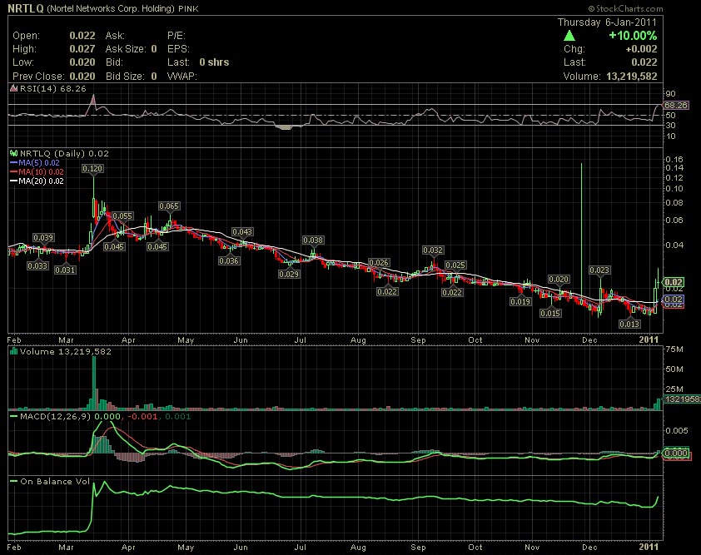Select the PINK exchange label
This screenshot has width=701, height=555.
[x=188, y=8]
